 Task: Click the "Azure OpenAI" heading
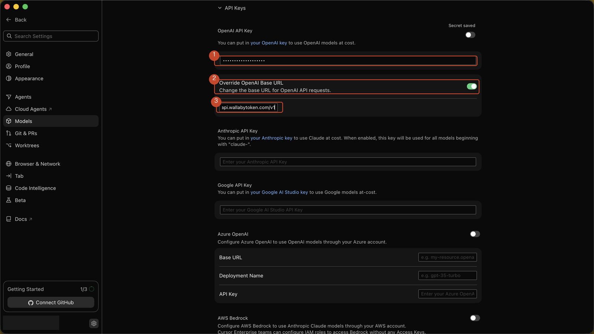[233, 234]
